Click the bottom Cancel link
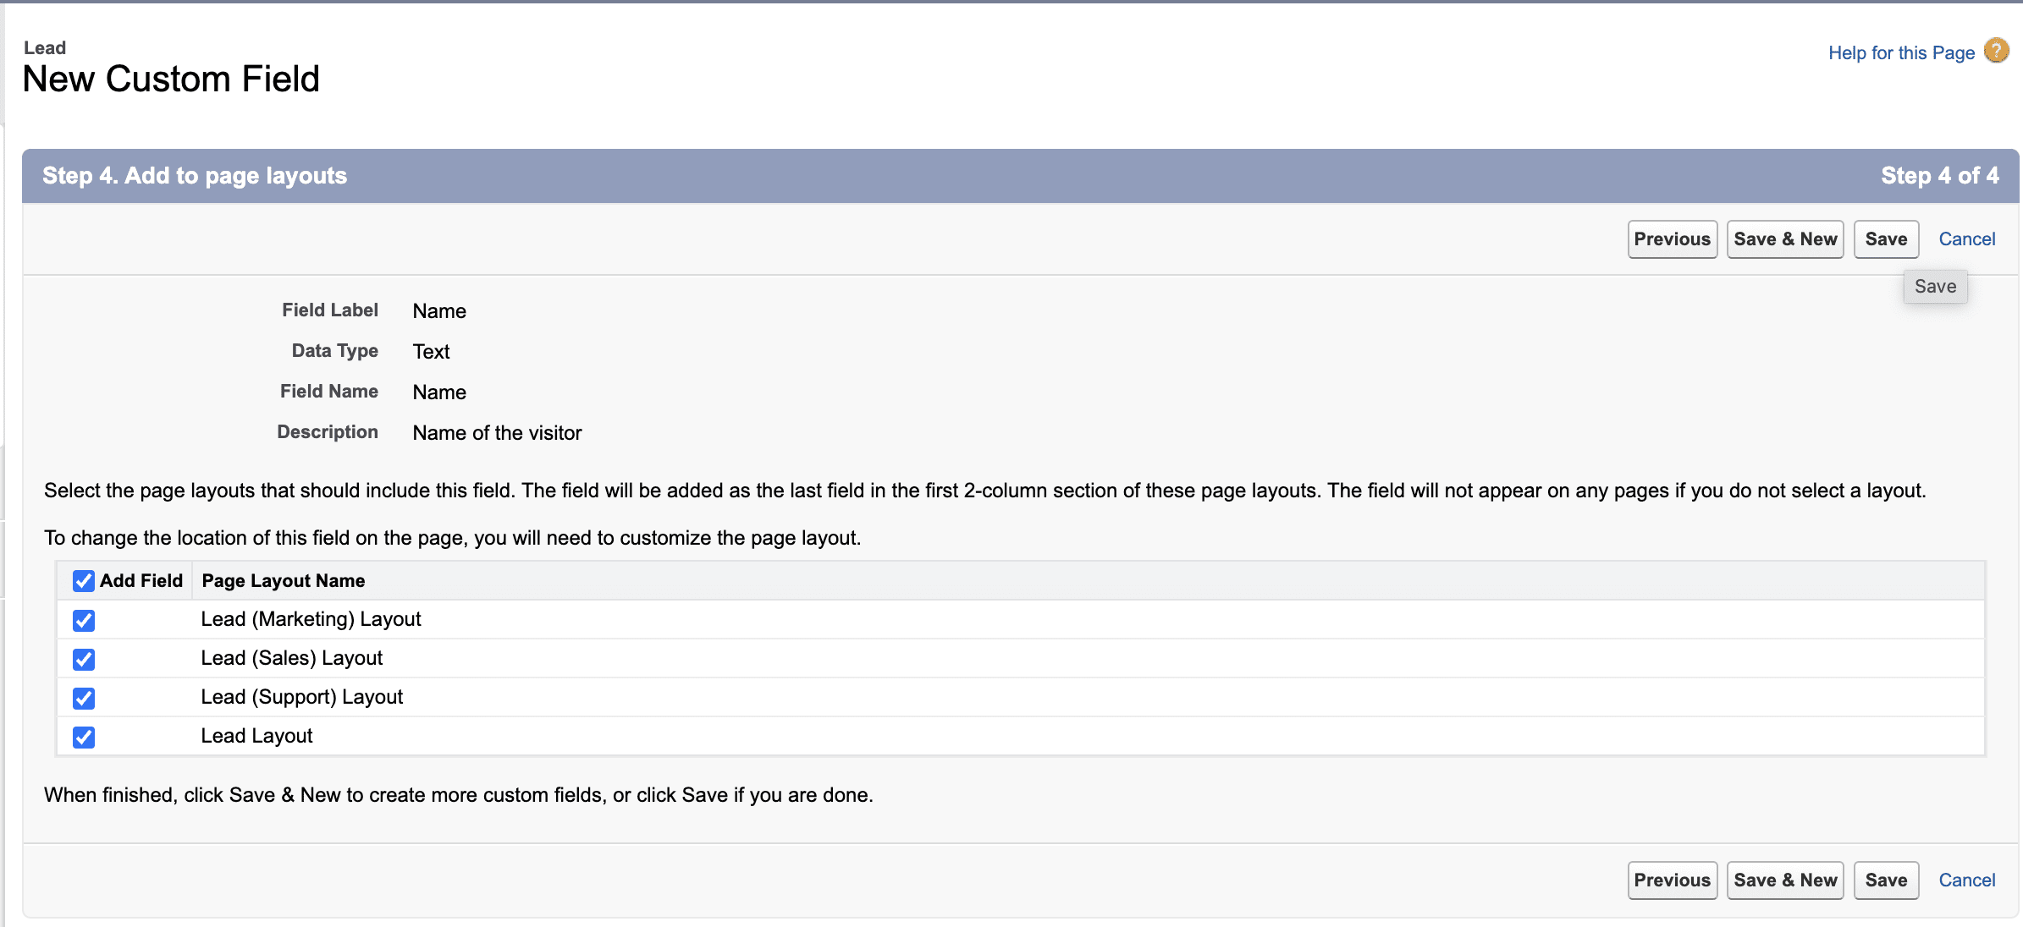This screenshot has height=927, width=2023. (1966, 880)
